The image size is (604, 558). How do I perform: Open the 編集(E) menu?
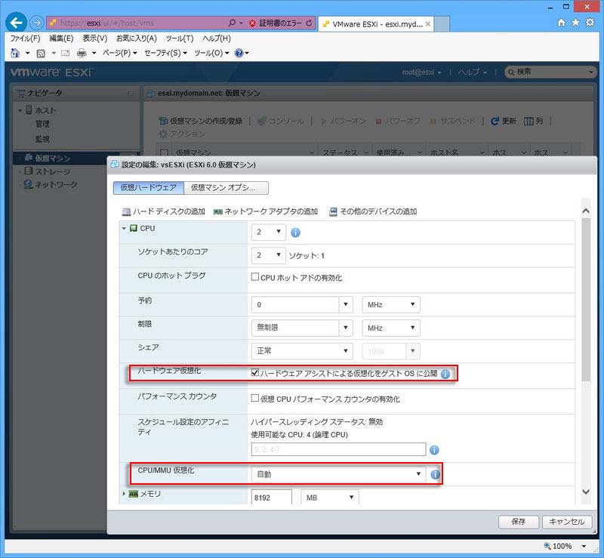(x=61, y=39)
